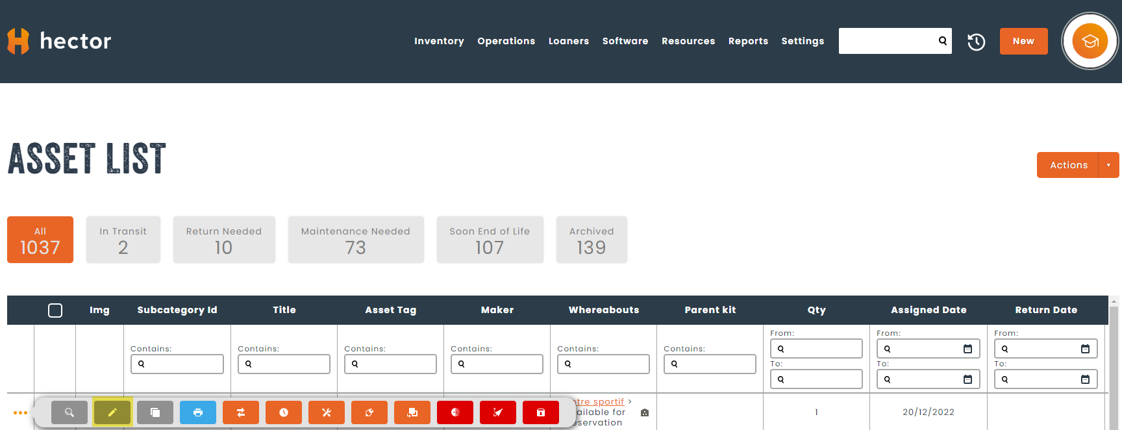Viewport: 1122px width, 430px height.
Task: Sort by Assigned Date column header
Action: click(x=929, y=310)
